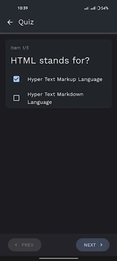Click the disabled PREV button
The height and width of the screenshot is (261, 117).
[x=25, y=245]
